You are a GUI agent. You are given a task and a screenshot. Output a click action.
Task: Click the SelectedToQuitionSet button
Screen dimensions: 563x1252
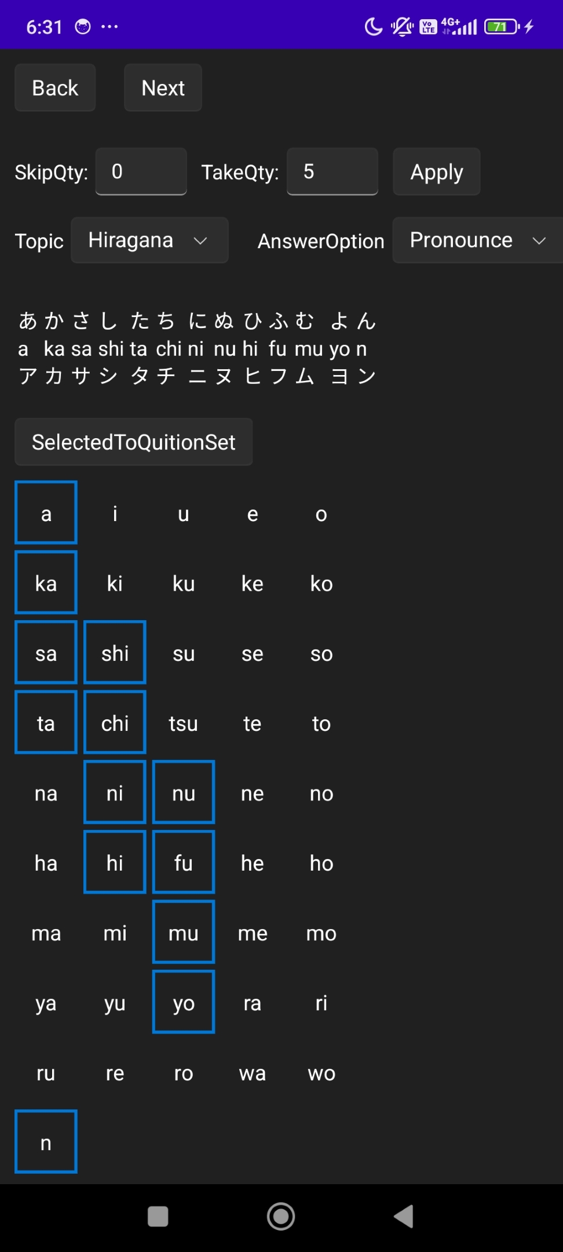(134, 442)
